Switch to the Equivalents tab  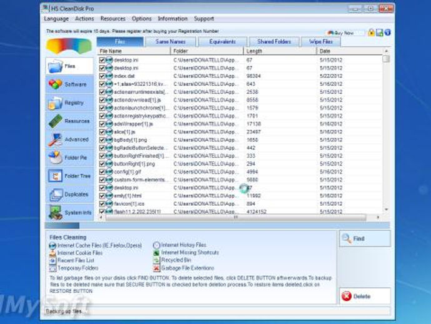click(x=222, y=41)
